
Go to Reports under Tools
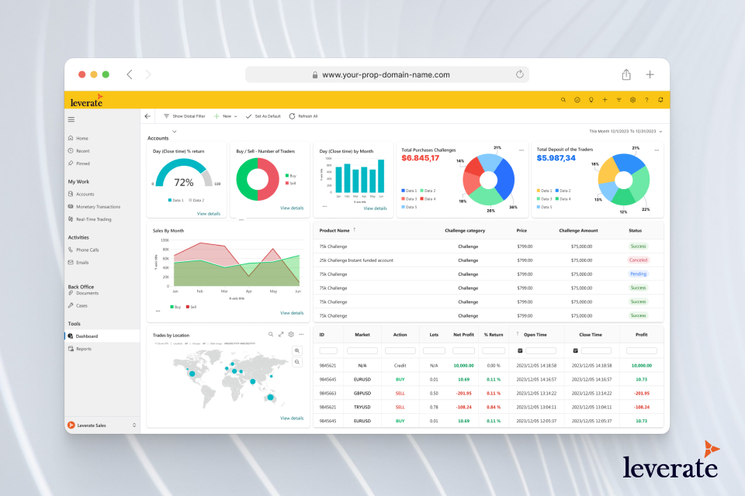tap(83, 349)
